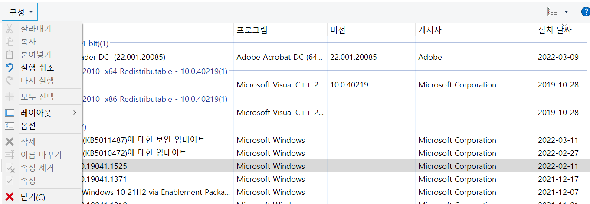Viewport: 590px width, 204px height.
Task: Click the blue help question mark icon
Action: tap(585, 12)
